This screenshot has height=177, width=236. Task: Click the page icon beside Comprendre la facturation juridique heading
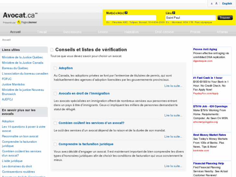click(55, 144)
